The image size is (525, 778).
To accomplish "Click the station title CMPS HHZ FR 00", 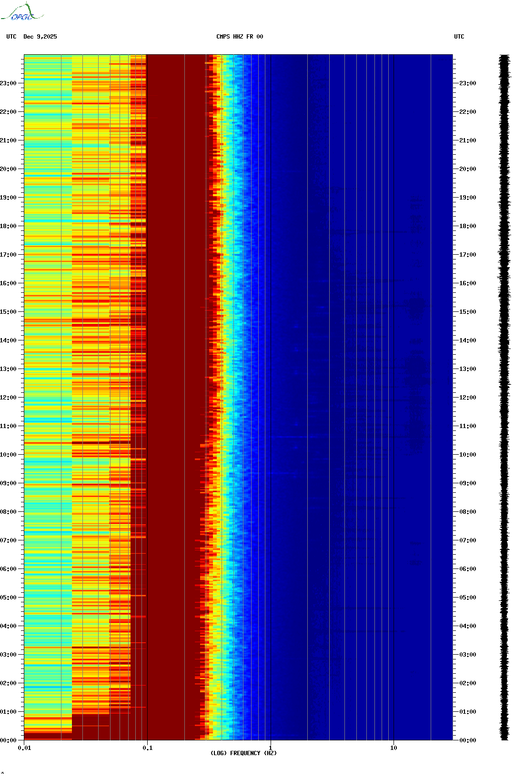I will pos(239,37).
